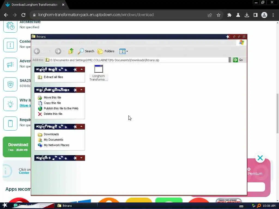This screenshot has height=209, width=279.
Task: Open Chrome downloads tray icon
Action: [x=247, y=15]
